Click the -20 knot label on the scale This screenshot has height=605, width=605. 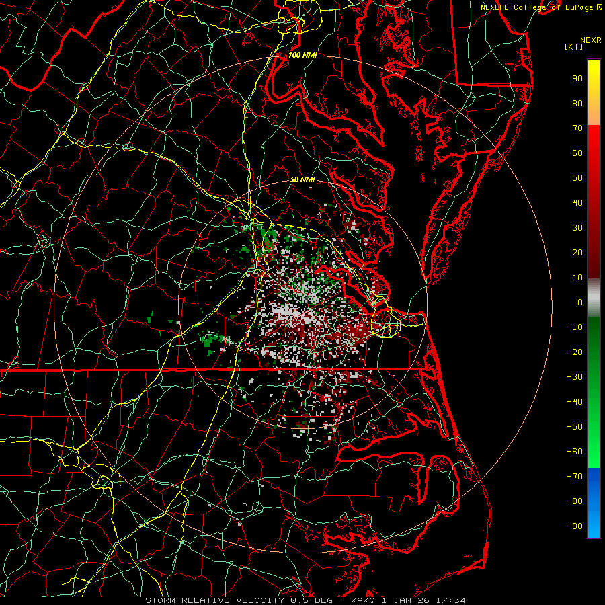pos(575,352)
